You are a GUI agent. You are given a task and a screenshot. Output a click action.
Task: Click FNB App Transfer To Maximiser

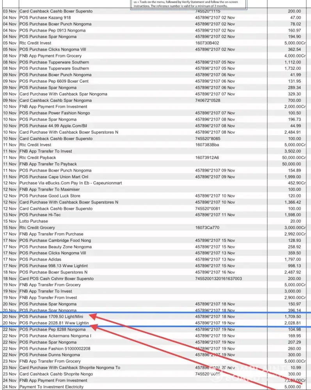coord(51,190)
